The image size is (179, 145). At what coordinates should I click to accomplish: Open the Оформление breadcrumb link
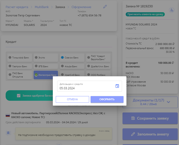[x=81, y=7]
